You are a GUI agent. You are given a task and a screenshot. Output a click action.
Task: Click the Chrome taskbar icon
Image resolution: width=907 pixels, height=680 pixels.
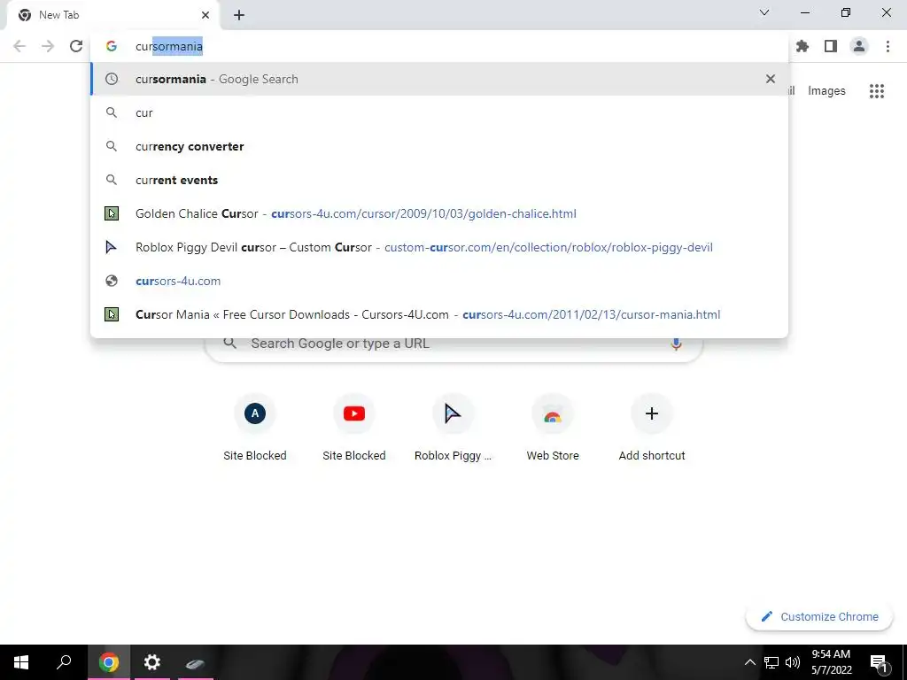[x=108, y=662]
